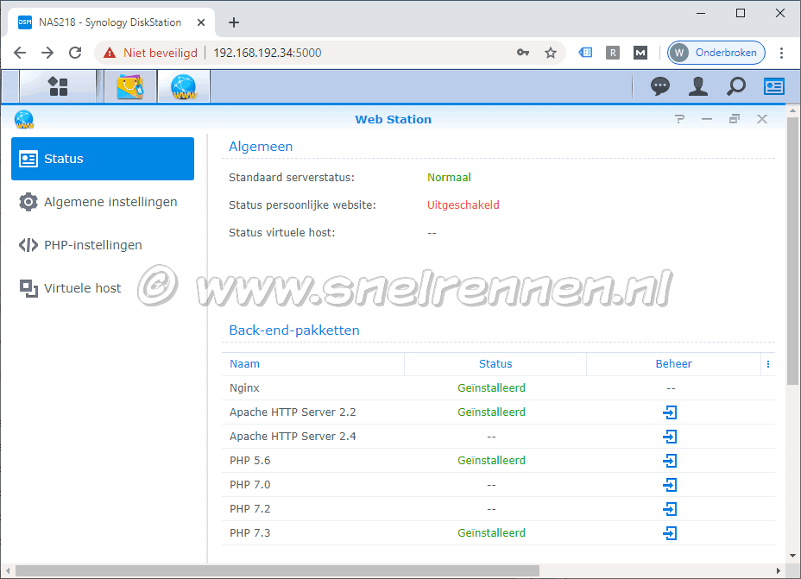Image resolution: width=801 pixels, height=579 pixels.
Task: Open the DSM main menu icon
Action: coord(58,86)
